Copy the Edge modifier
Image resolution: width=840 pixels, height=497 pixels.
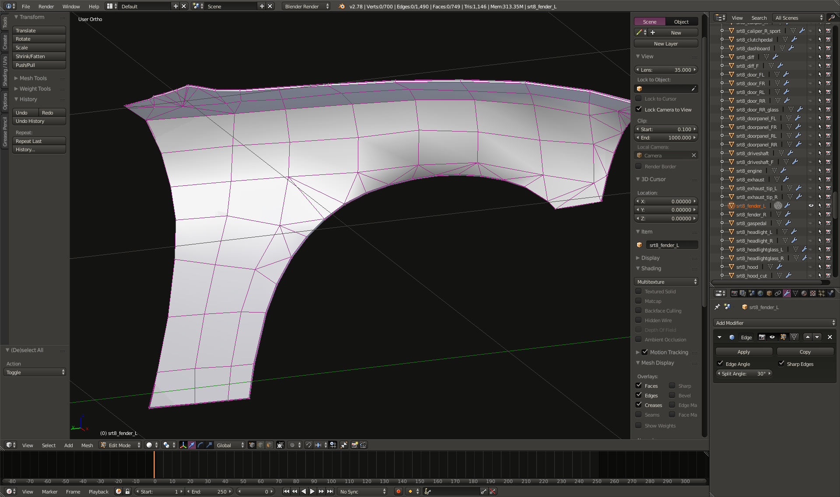(805, 351)
